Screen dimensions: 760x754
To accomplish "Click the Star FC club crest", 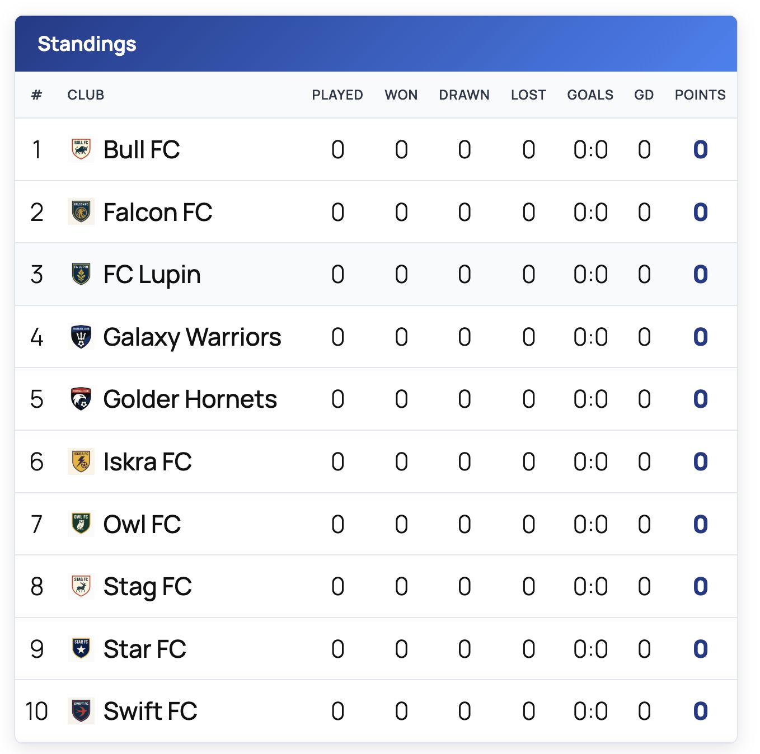I will coord(81,649).
